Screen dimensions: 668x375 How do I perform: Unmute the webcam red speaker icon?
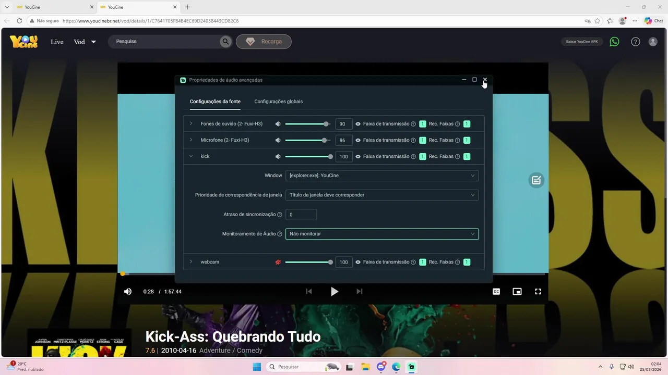click(x=278, y=262)
